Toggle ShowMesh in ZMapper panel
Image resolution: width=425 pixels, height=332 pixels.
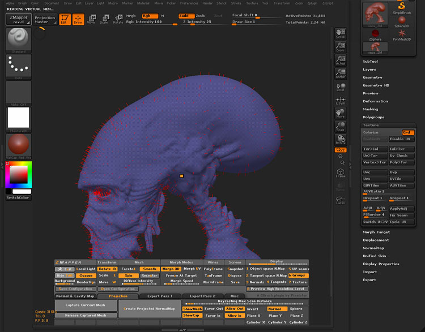tap(193, 309)
